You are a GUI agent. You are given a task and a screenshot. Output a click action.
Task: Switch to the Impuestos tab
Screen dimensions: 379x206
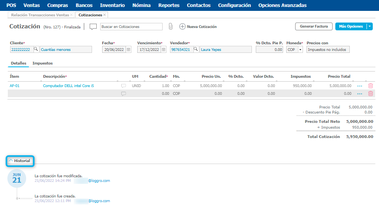[x=43, y=63]
